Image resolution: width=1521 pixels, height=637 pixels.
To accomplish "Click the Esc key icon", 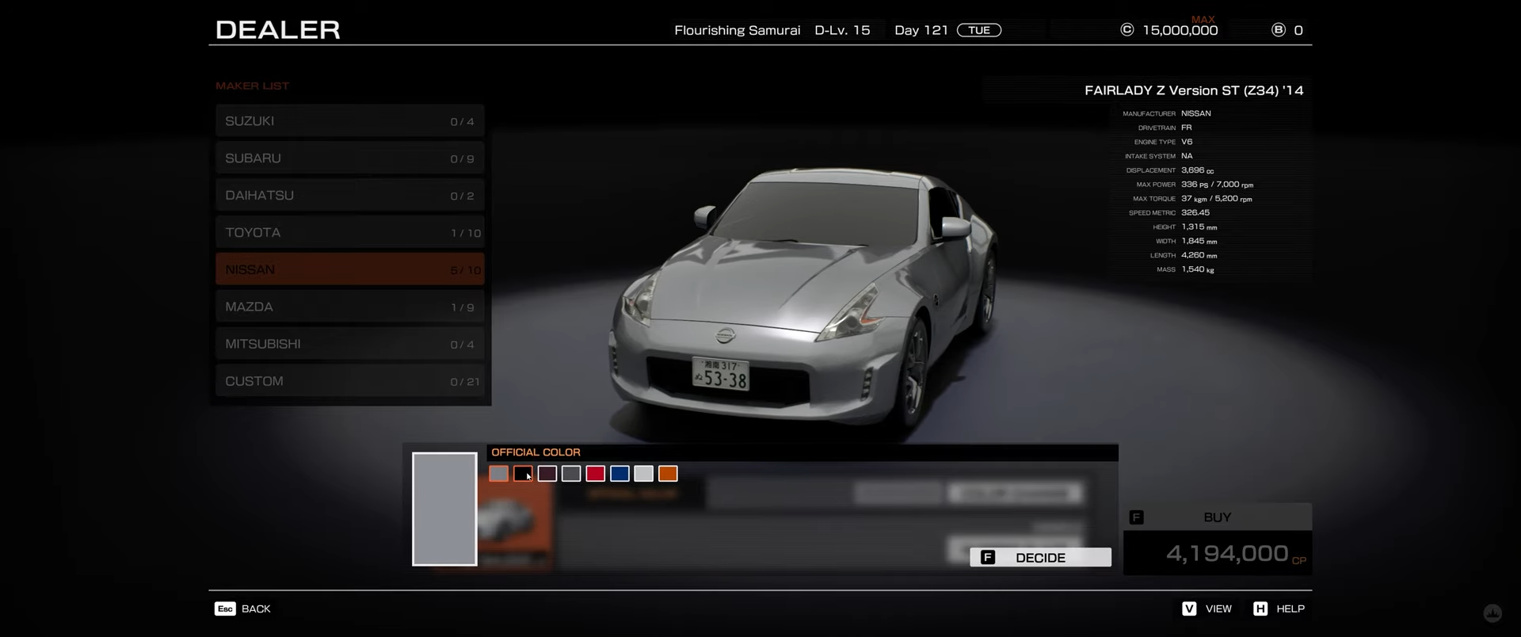I will click(225, 608).
